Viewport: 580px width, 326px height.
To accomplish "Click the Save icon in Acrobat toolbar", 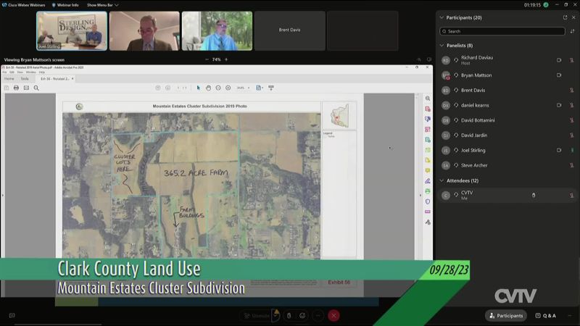I will pos(7,88).
